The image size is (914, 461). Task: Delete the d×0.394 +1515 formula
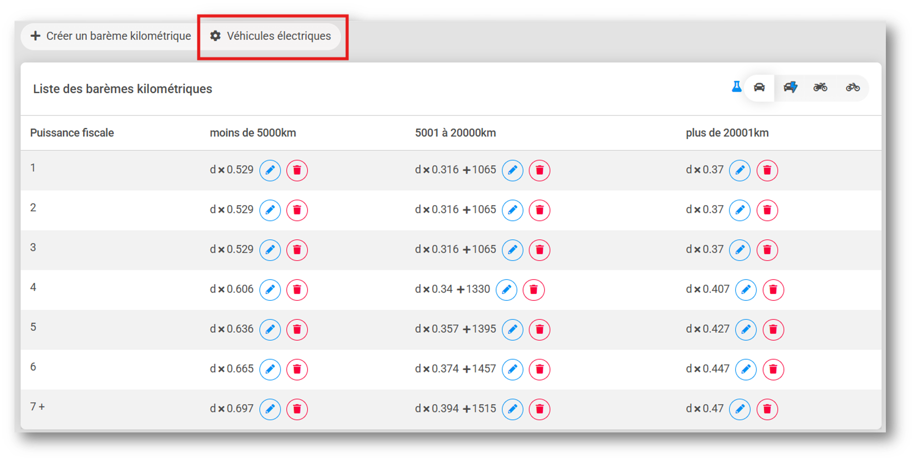click(x=540, y=409)
